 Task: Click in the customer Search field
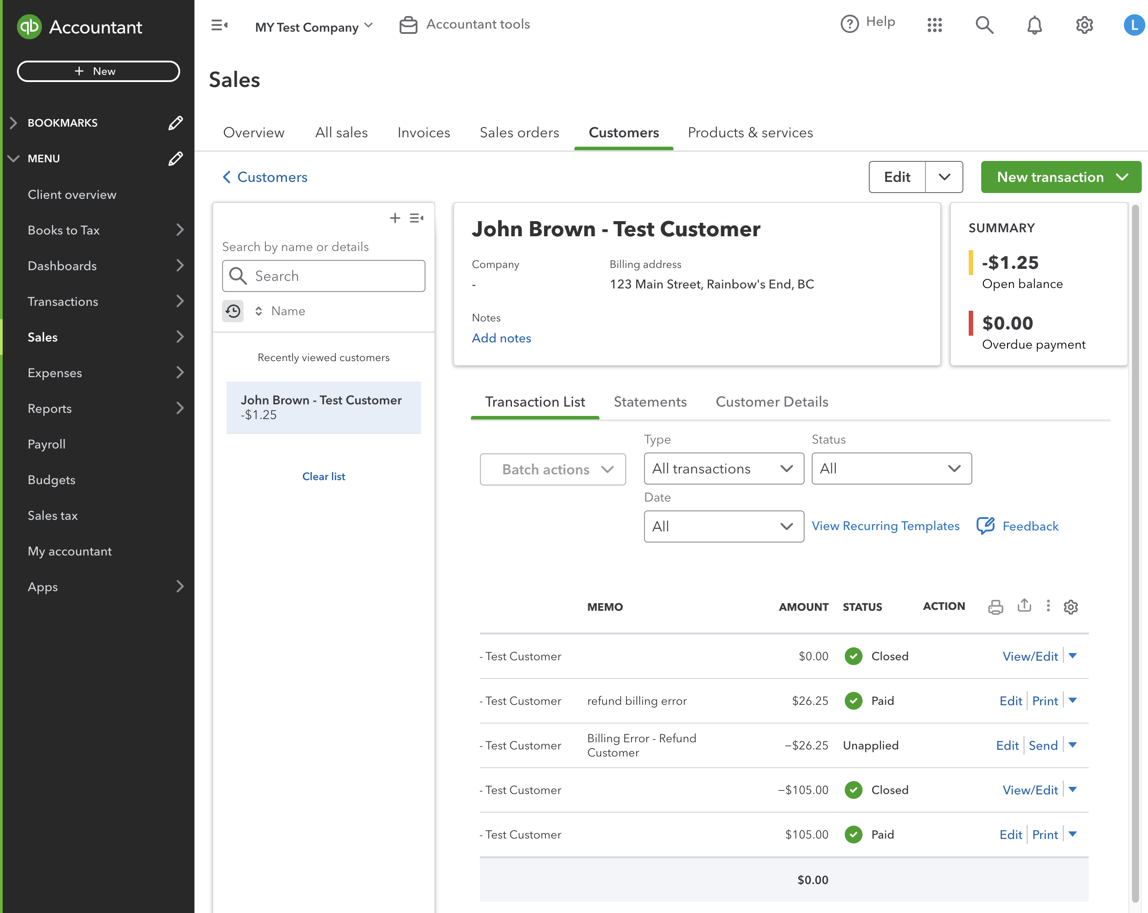323,276
